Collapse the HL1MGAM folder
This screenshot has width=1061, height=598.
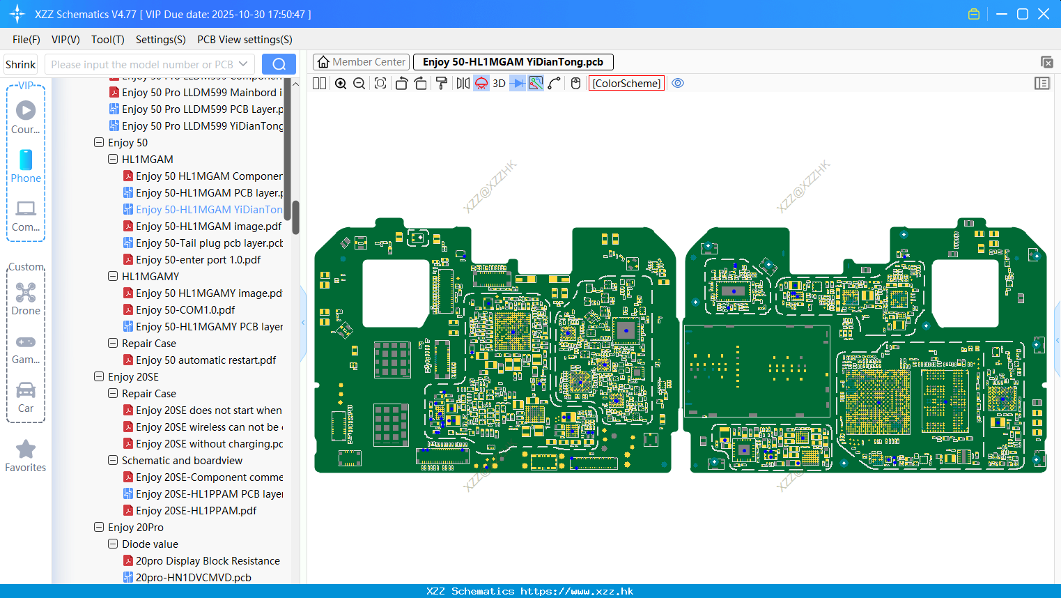click(x=113, y=159)
